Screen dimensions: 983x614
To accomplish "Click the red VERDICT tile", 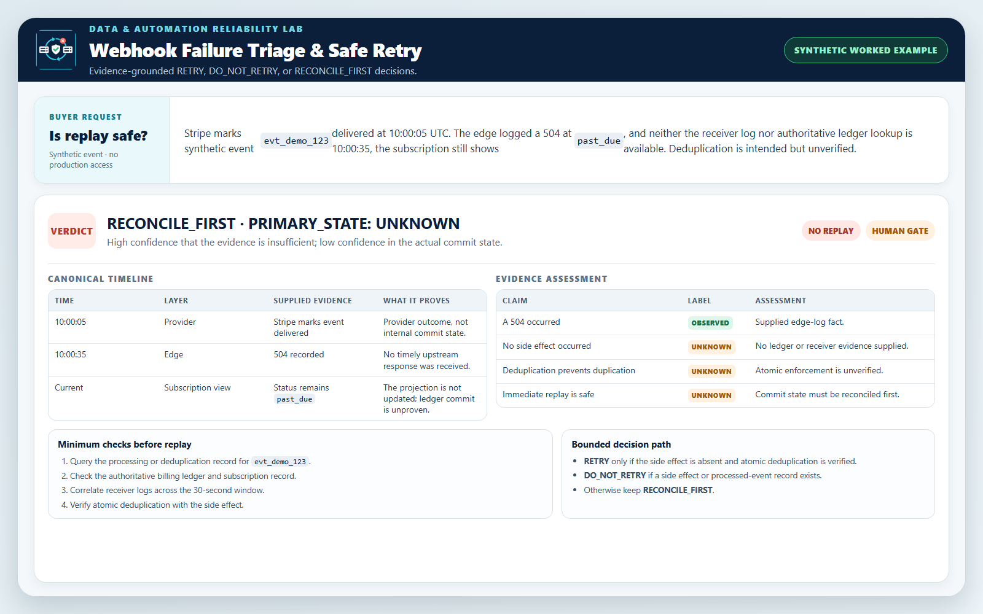I will click(72, 231).
